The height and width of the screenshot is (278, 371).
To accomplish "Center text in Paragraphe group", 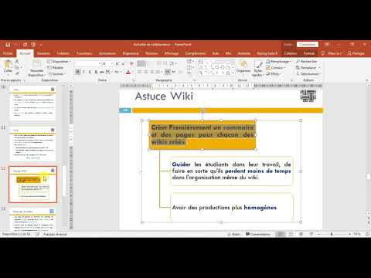I will [146, 72].
